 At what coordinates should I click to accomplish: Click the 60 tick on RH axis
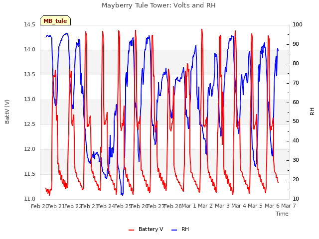coord(296,102)
